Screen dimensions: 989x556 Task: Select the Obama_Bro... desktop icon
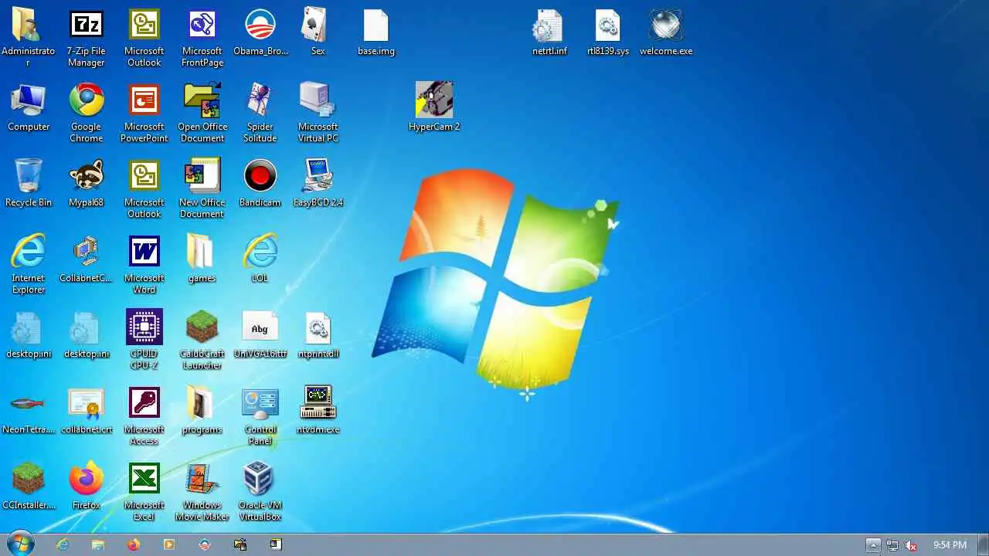tap(260, 32)
